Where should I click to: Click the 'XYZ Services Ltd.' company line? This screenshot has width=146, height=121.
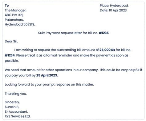pyautogui.click(x=18, y=116)
